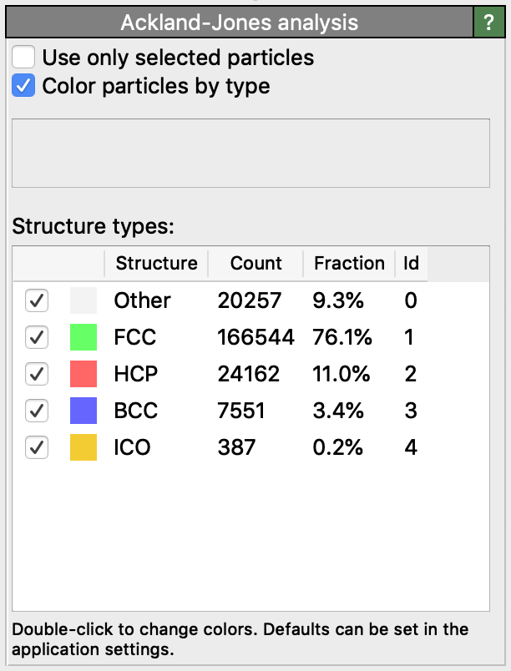Uncheck the FCC structure type
The width and height of the screenshot is (511, 671).
(37, 337)
